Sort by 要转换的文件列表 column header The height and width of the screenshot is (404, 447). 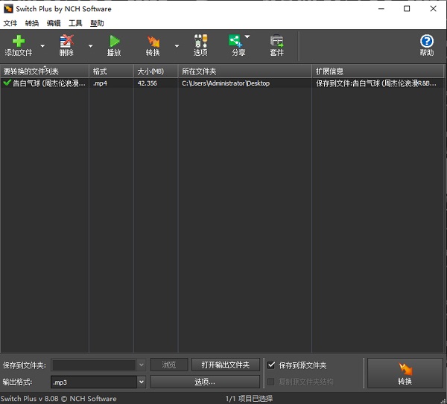point(45,71)
